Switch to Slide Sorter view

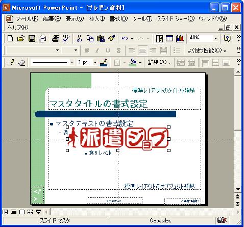coord(30,212)
